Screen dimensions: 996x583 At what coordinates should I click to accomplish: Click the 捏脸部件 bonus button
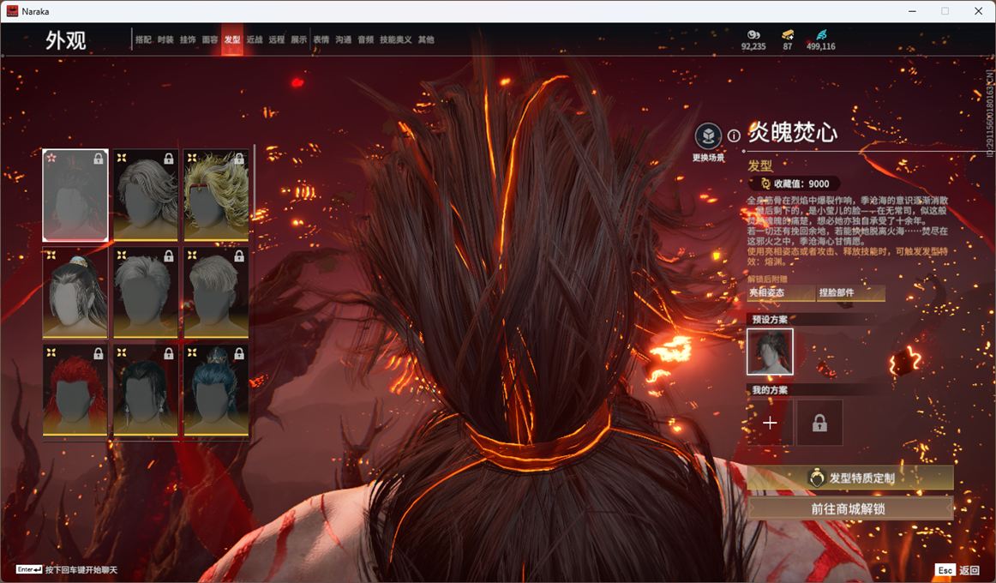[x=850, y=292]
